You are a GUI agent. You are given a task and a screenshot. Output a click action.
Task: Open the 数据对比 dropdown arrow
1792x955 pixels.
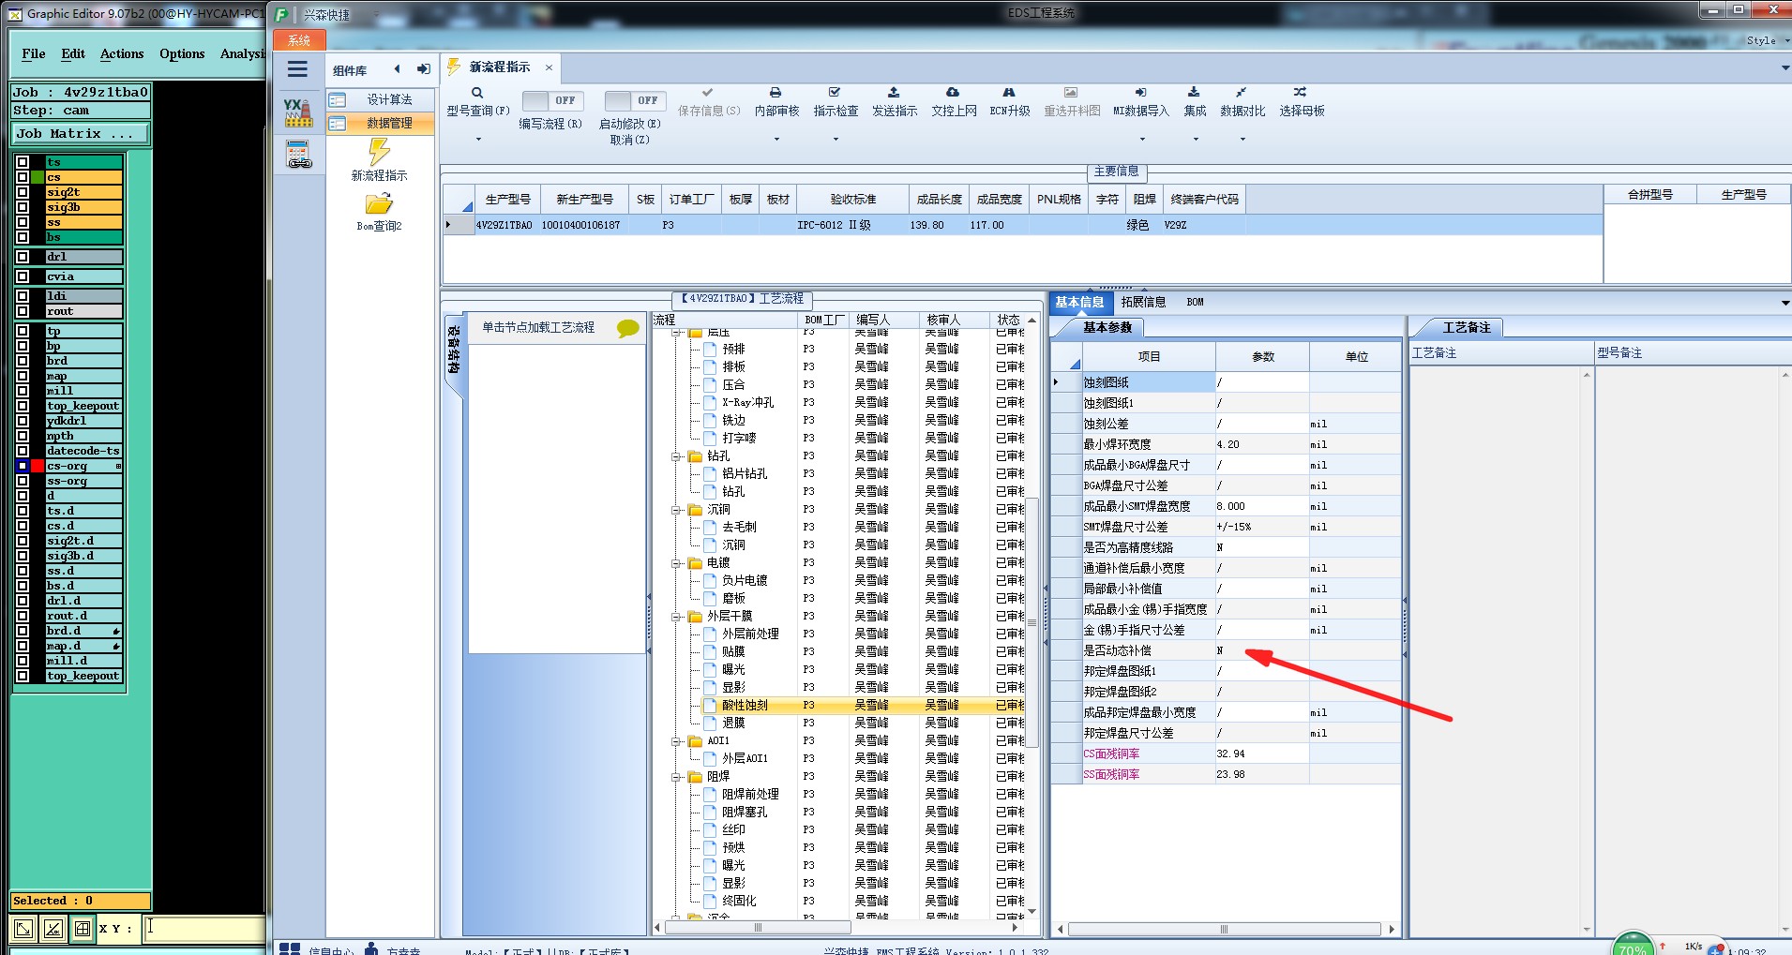[1242, 140]
